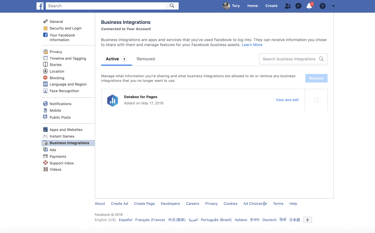Switch to the Removed tab
375x233 pixels.
click(146, 59)
